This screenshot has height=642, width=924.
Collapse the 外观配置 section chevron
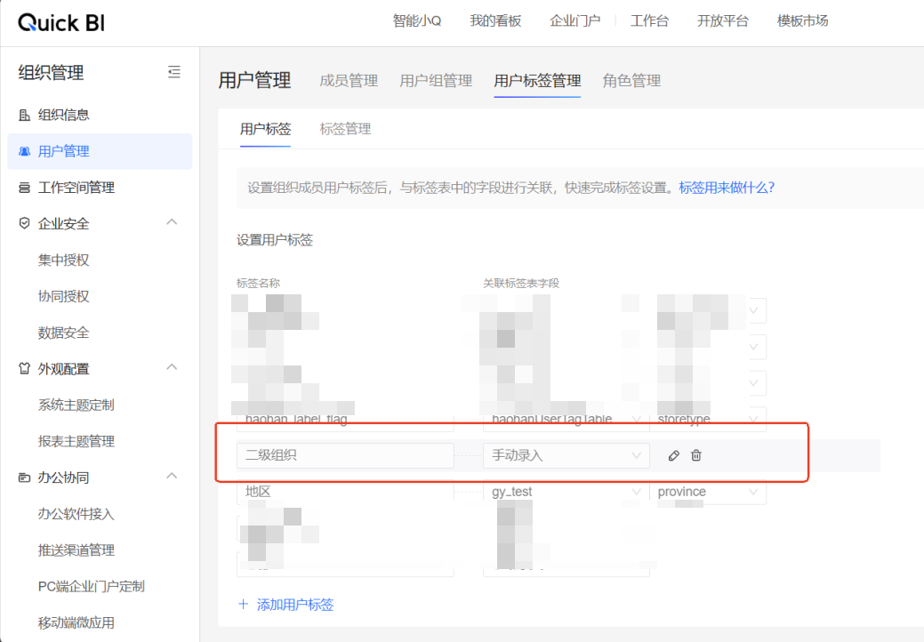coord(172,367)
